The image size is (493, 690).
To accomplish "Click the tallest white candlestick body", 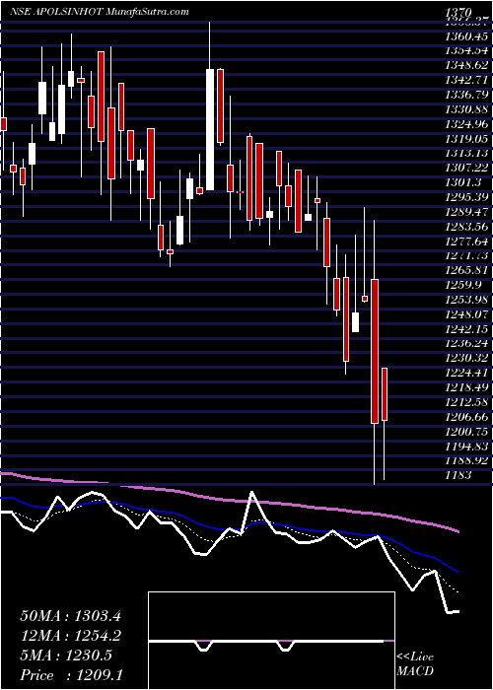I will 210,130.
